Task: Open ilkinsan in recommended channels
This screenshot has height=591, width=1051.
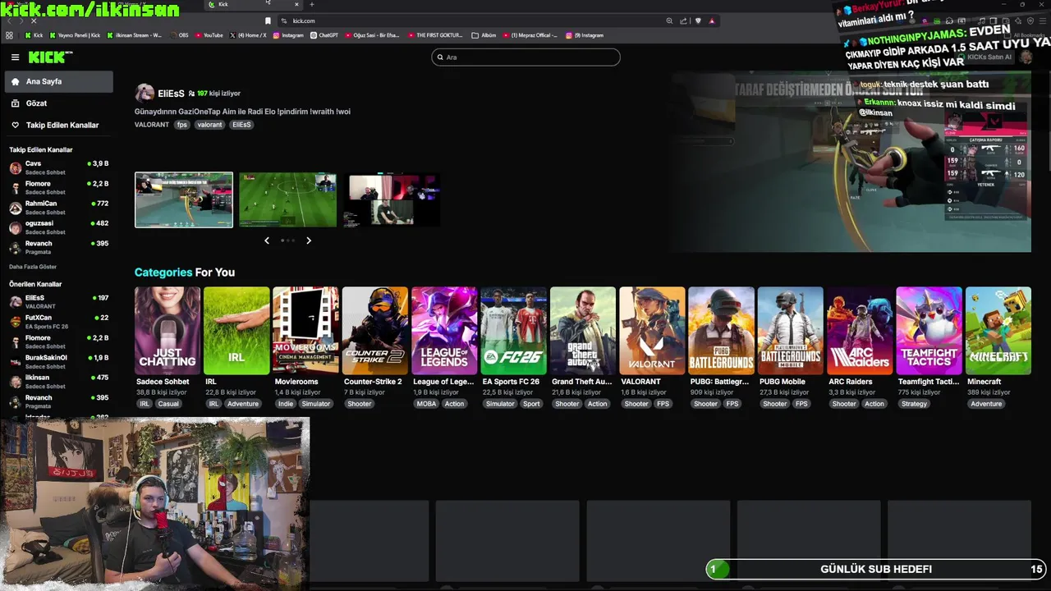Action: 58,382
